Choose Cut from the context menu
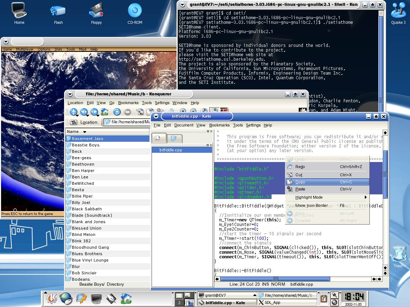 point(327,175)
